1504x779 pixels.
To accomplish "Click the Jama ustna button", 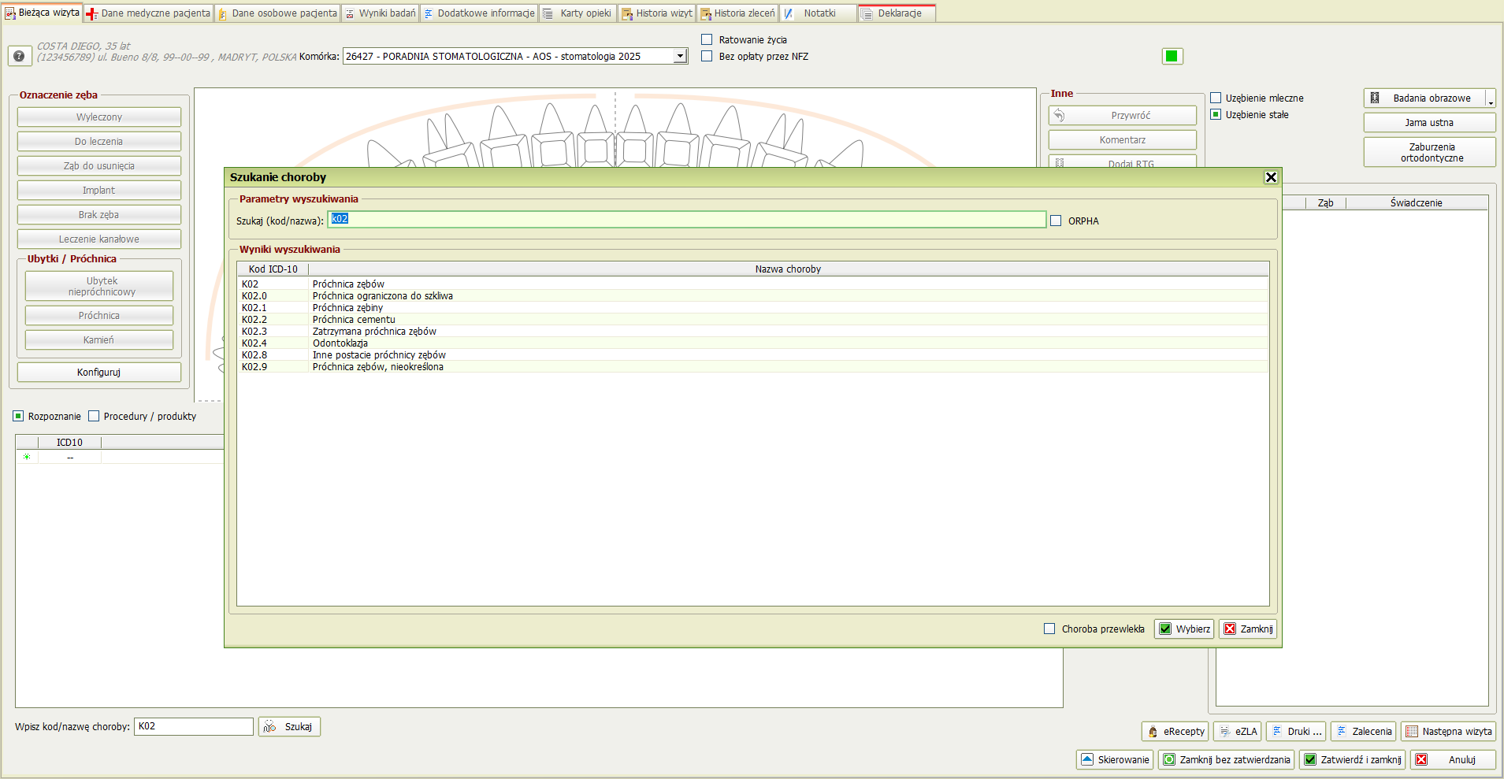I will (1428, 123).
